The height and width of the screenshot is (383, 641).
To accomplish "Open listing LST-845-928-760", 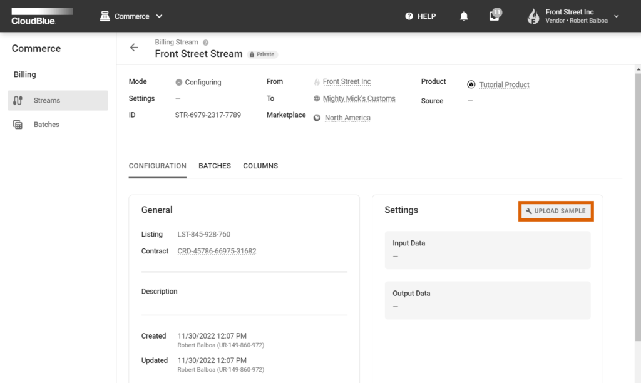I will coord(203,234).
